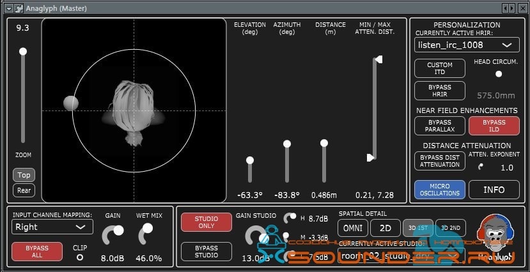Screen dimensions: 530x272
Task: Toggle BYPASS DIST ATTENUATION
Action: pos(440,161)
